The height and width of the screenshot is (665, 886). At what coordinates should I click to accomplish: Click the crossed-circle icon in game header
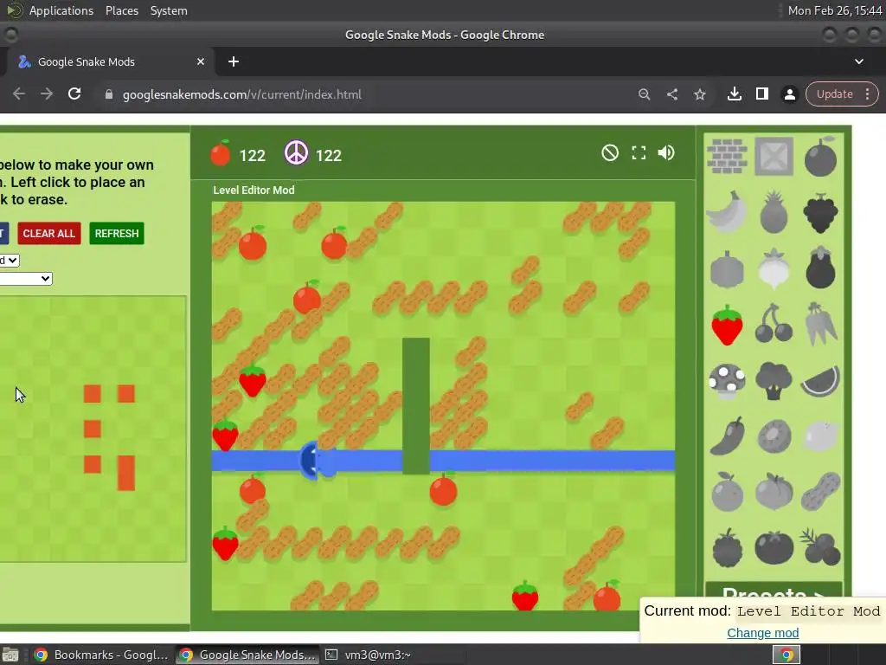pos(610,152)
